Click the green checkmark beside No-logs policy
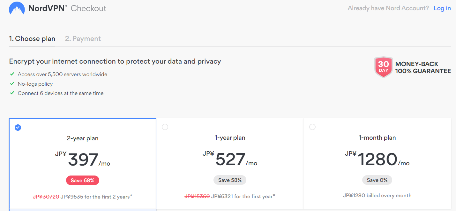456x211 pixels. tap(12, 84)
